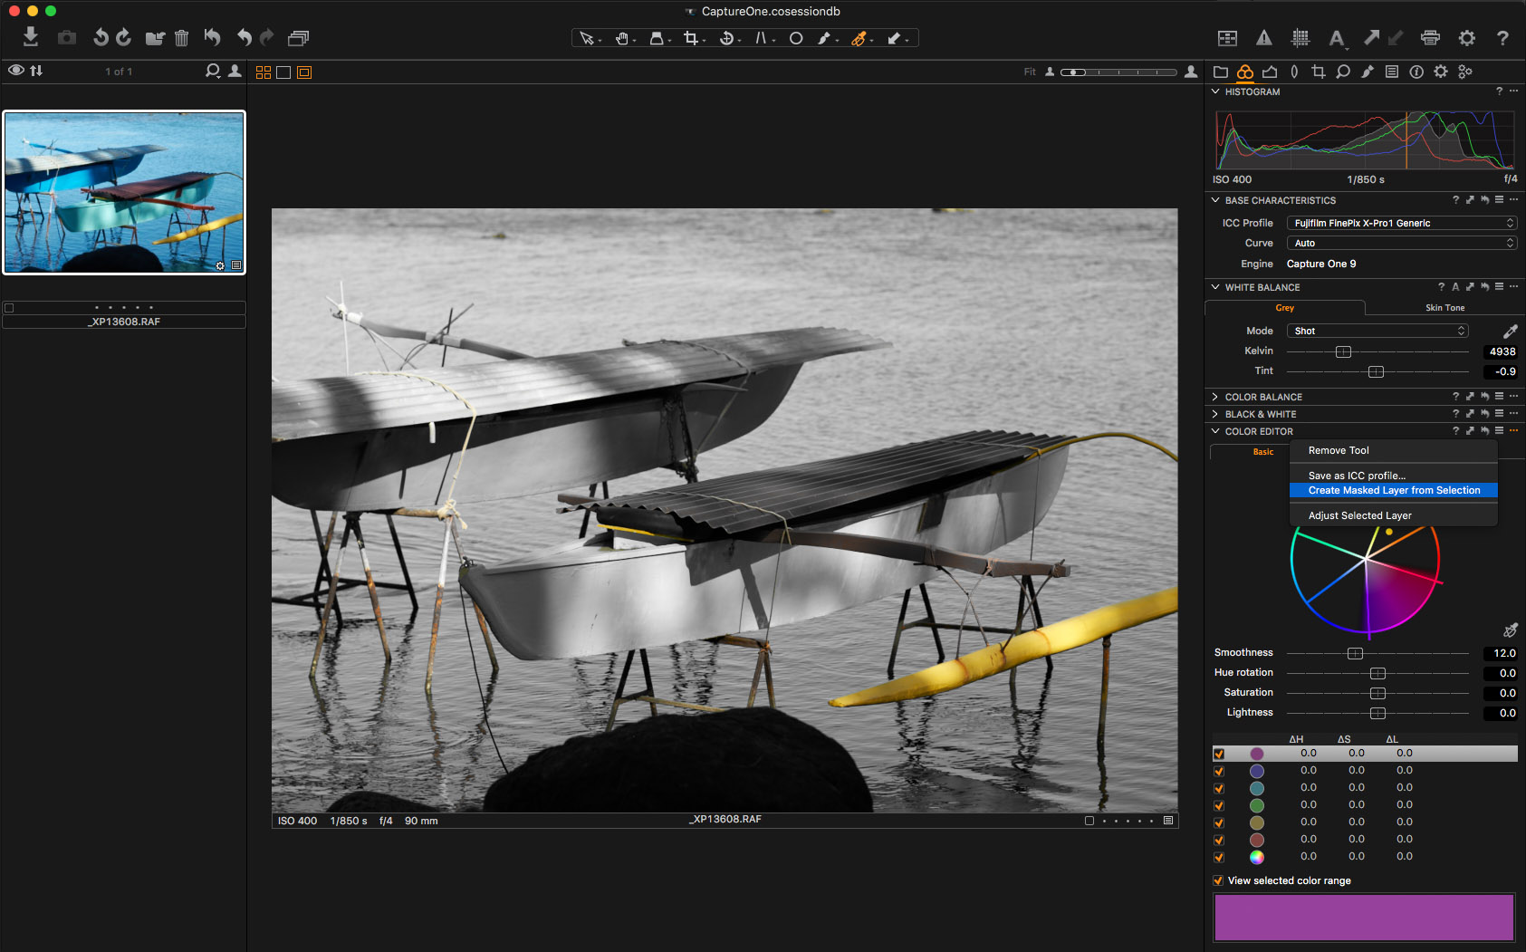Select the Keystone tool

click(761, 38)
